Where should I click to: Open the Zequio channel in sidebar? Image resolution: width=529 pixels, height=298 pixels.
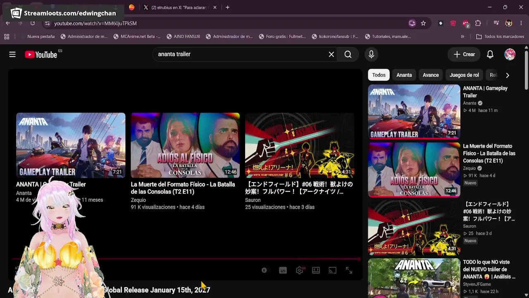(x=469, y=168)
